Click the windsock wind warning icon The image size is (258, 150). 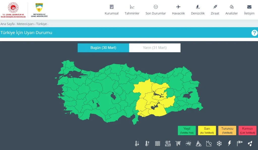(x=240, y=143)
